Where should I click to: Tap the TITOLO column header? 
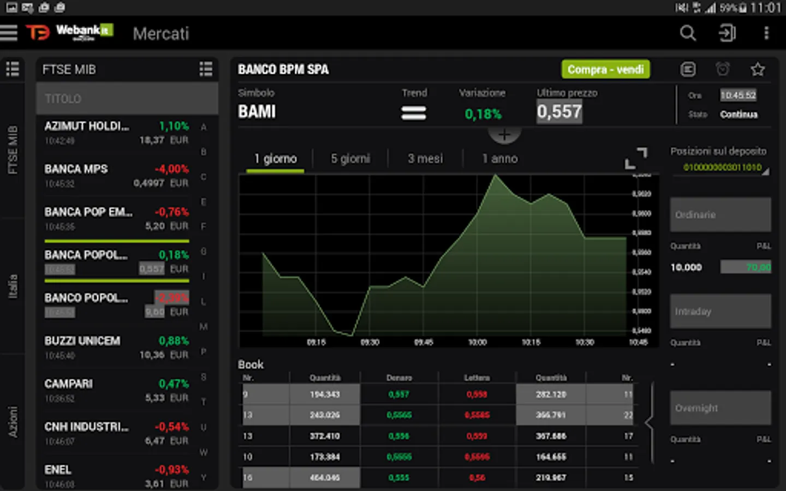127,99
